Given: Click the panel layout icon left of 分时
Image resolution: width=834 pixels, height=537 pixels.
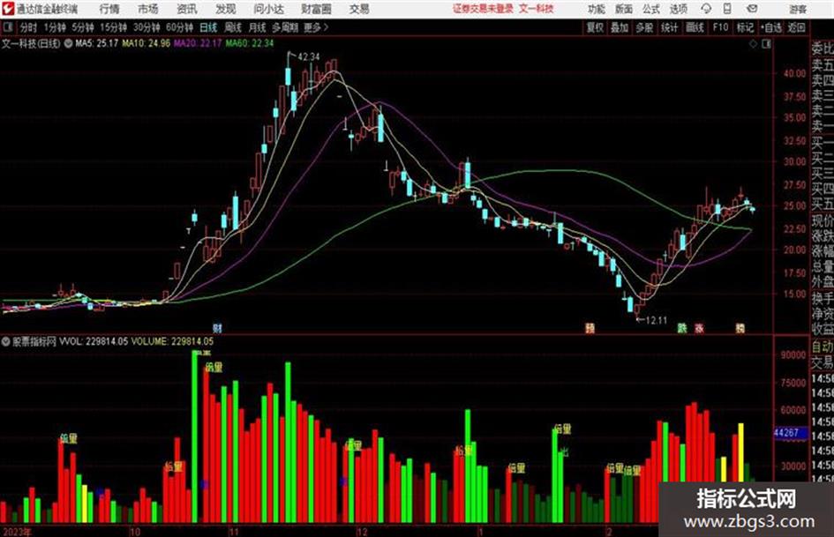Looking at the screenshot, I should point(7,27).
